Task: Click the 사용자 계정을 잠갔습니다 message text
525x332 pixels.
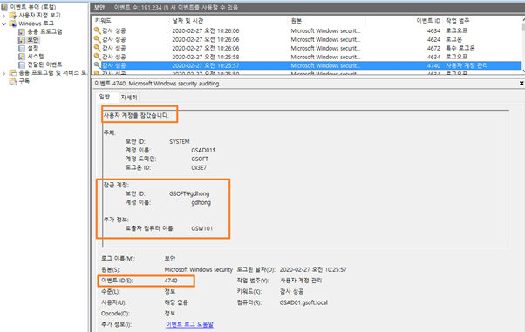Action: click(x=136, y=115)
